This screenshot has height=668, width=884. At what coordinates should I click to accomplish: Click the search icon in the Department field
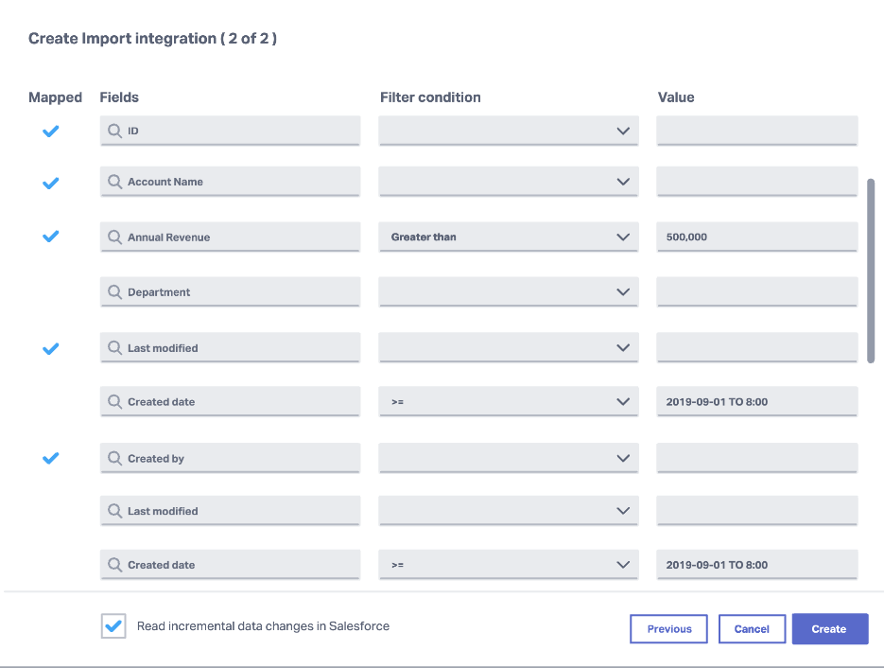pos(115,291)
